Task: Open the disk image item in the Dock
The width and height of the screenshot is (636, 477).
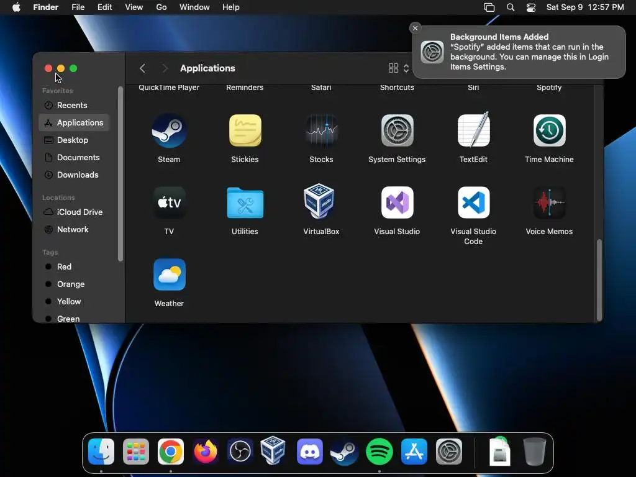Action: click(x=500, y=452)
